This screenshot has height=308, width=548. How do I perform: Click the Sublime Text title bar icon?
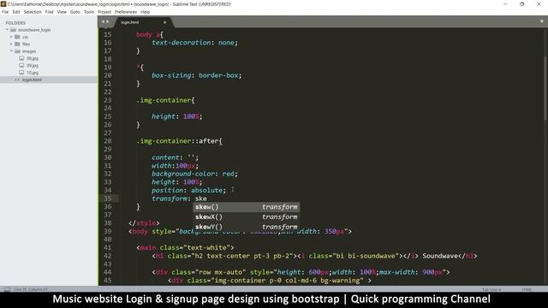(x=3, y=4)
